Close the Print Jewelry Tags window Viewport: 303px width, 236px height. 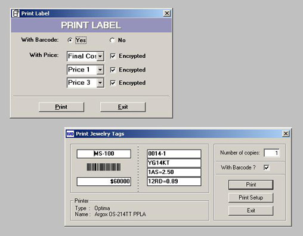coord(286,133)
